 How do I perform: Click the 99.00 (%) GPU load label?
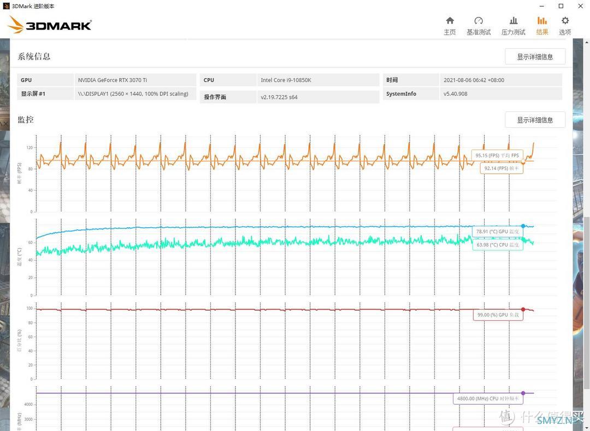click(x=498, y=315)
